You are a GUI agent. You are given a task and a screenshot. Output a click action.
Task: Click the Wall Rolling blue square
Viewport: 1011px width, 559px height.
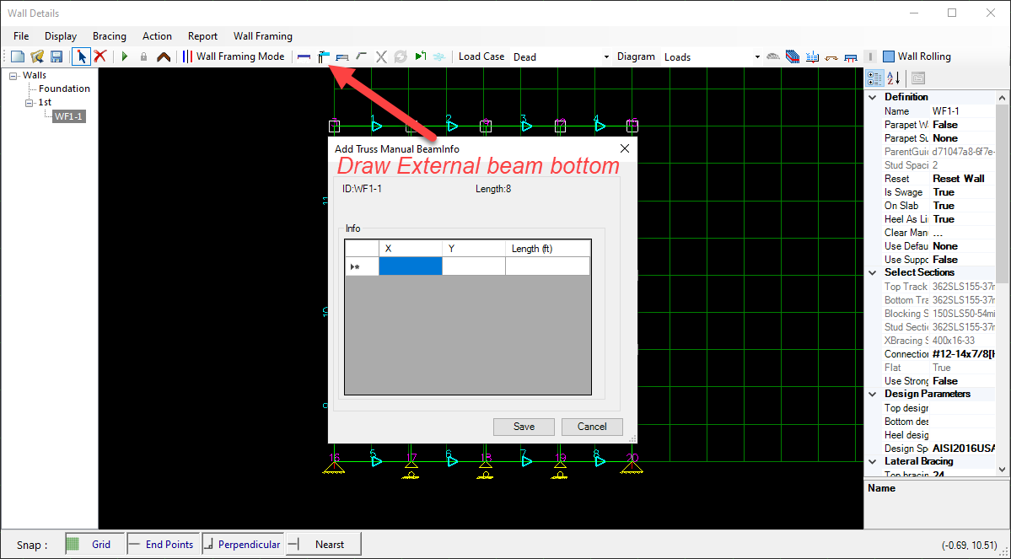[889, 56]
